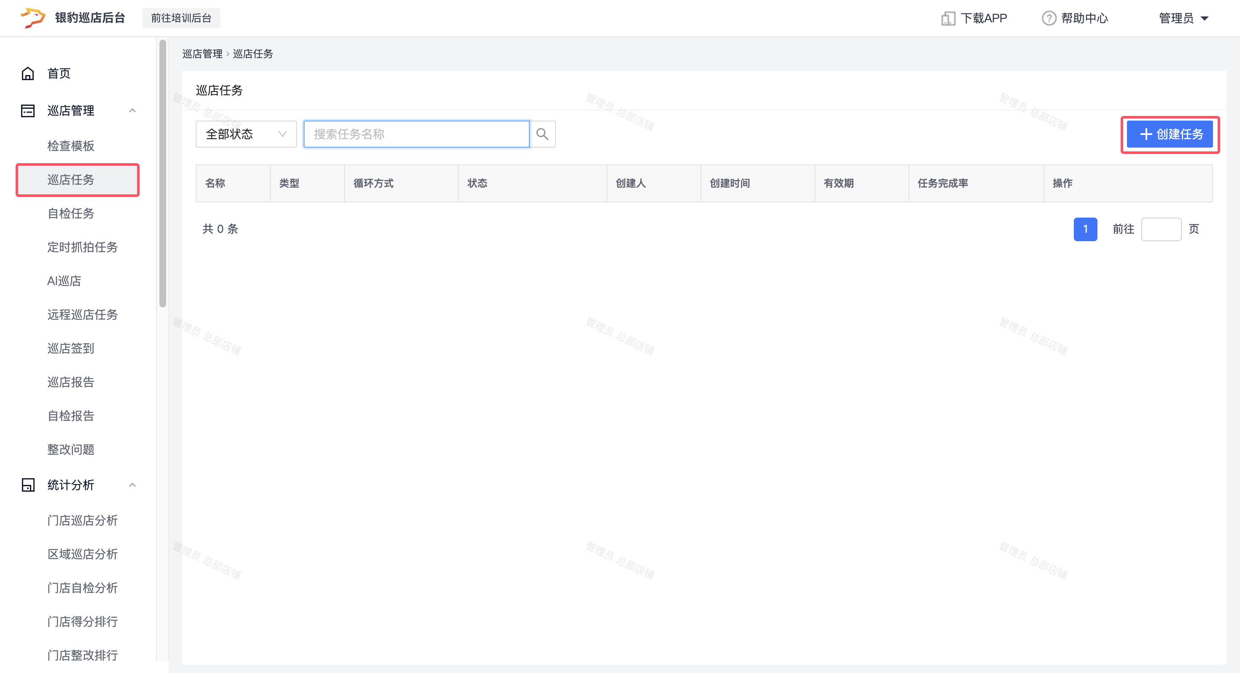Click the 巡店管理 section icon

click(27, 111)
